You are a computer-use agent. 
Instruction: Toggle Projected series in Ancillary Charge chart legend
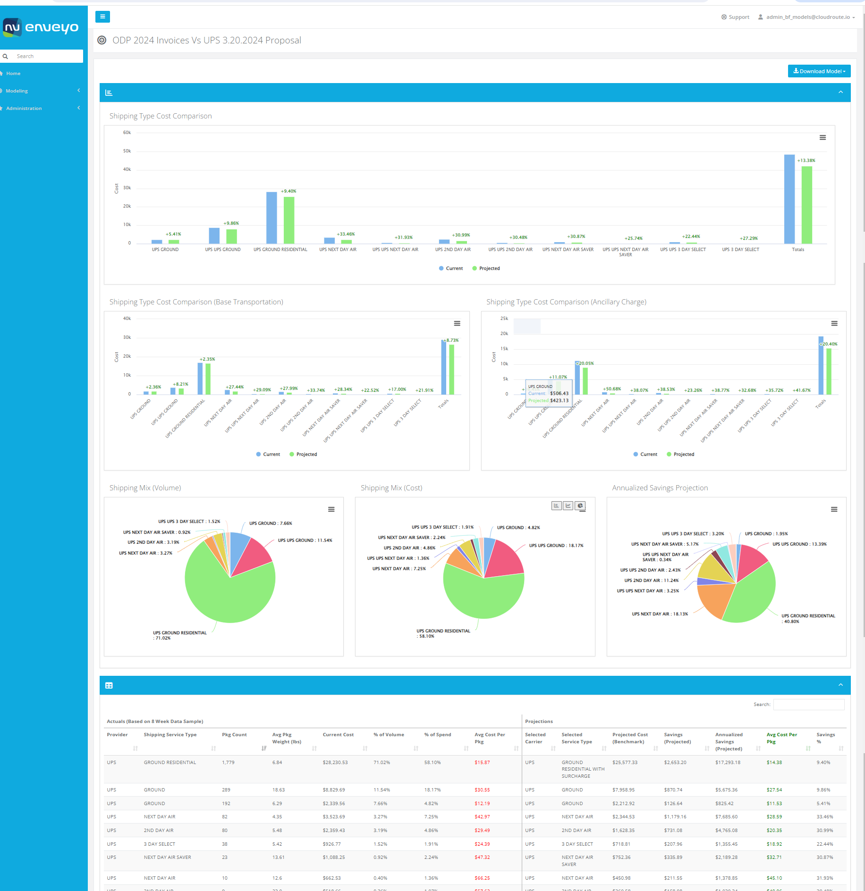pos(680,454)
